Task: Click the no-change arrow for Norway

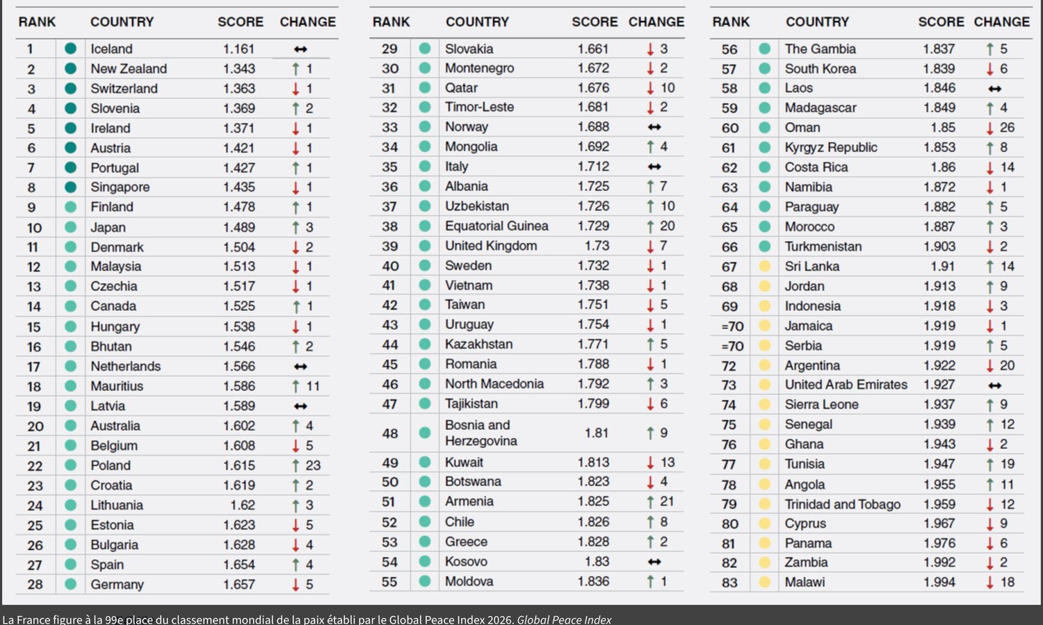Action: point(654,127)
